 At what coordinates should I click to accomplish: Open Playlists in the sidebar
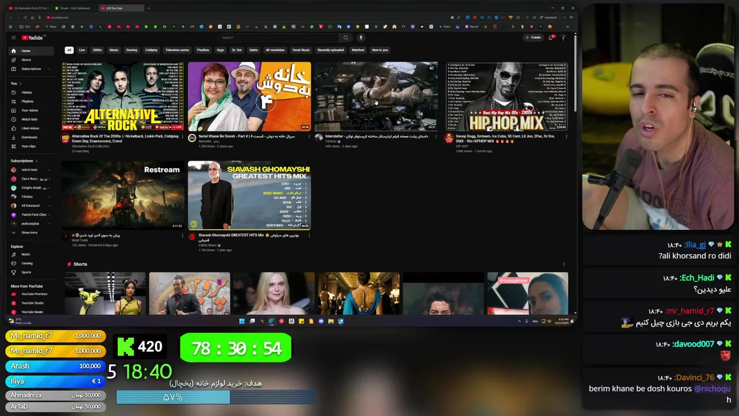point(31,101)
